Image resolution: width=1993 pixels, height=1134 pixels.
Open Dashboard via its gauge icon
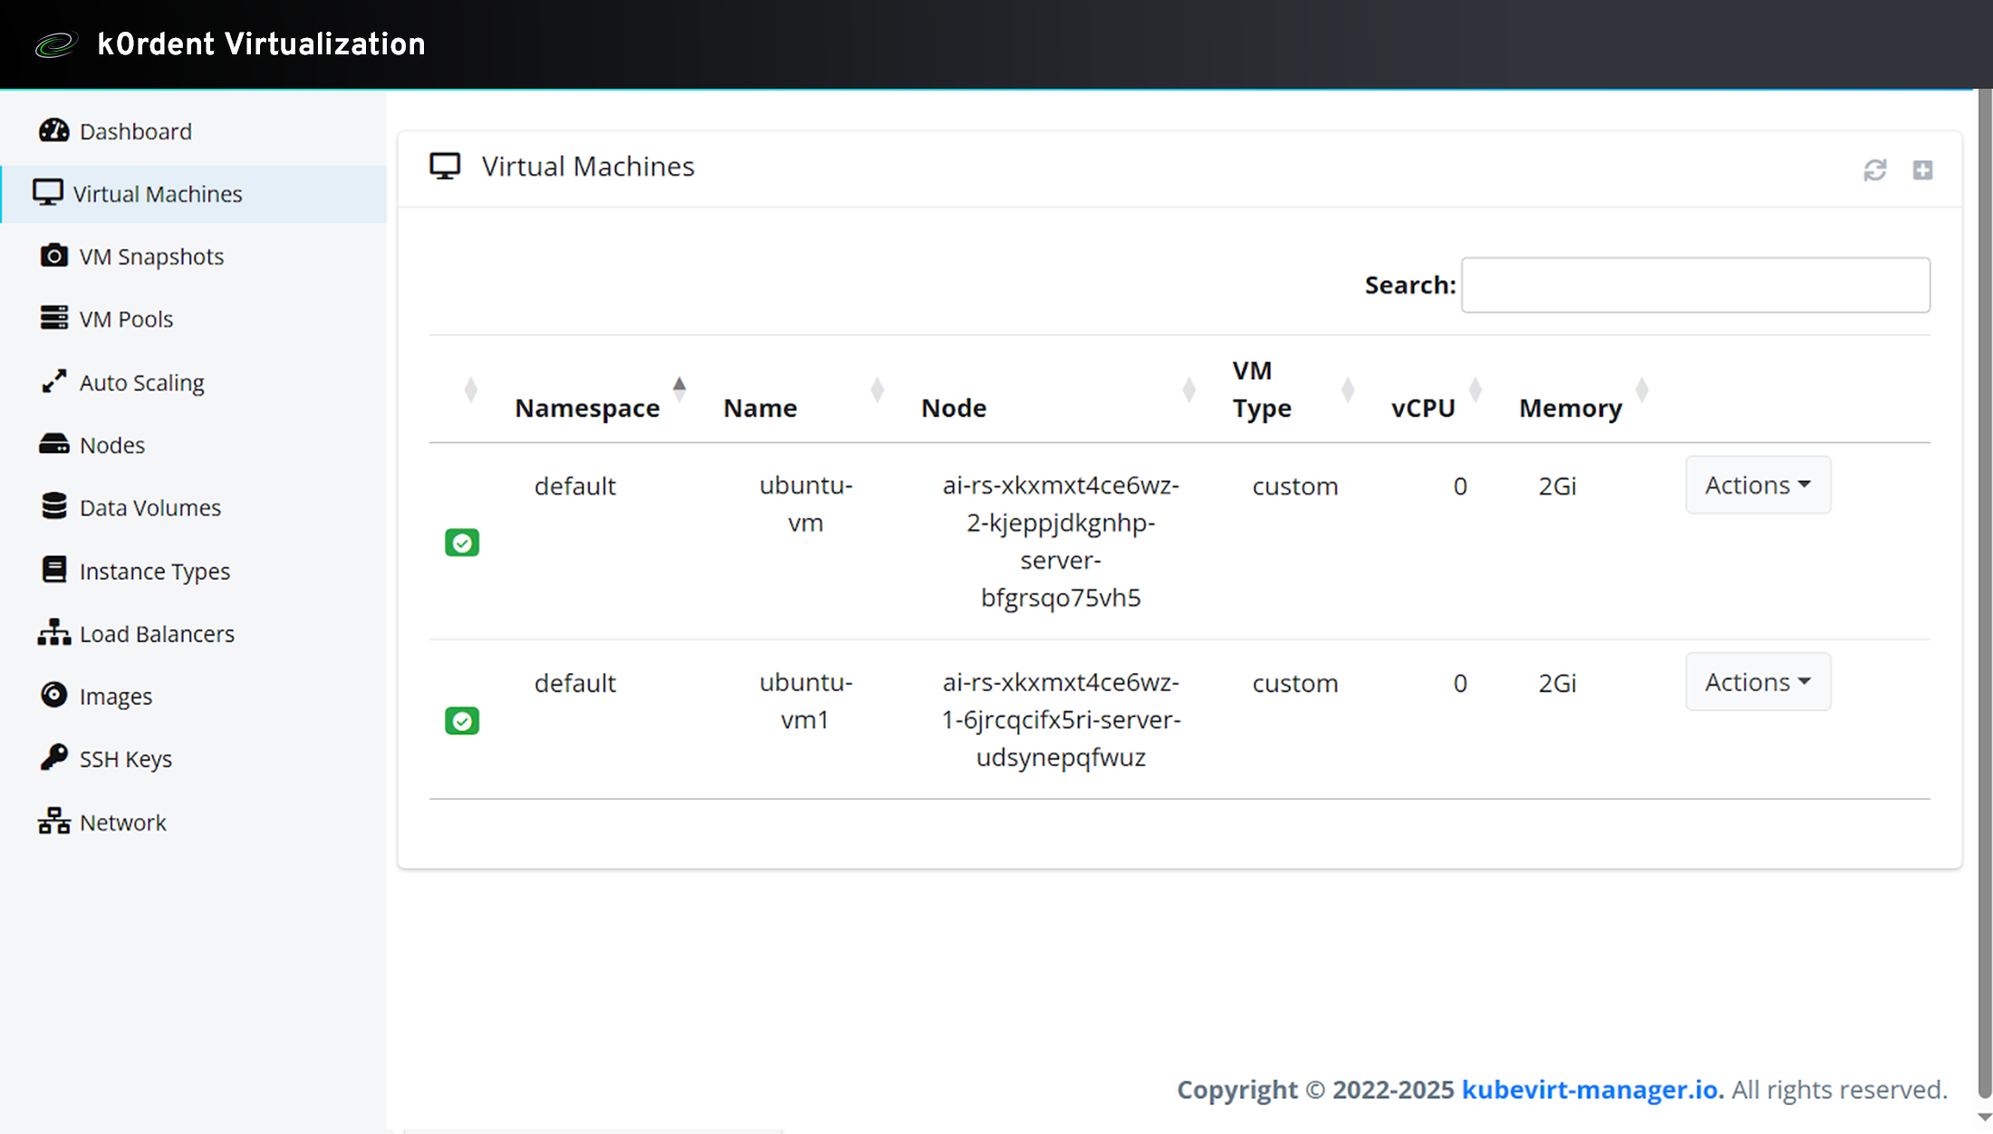coord(53,130)
